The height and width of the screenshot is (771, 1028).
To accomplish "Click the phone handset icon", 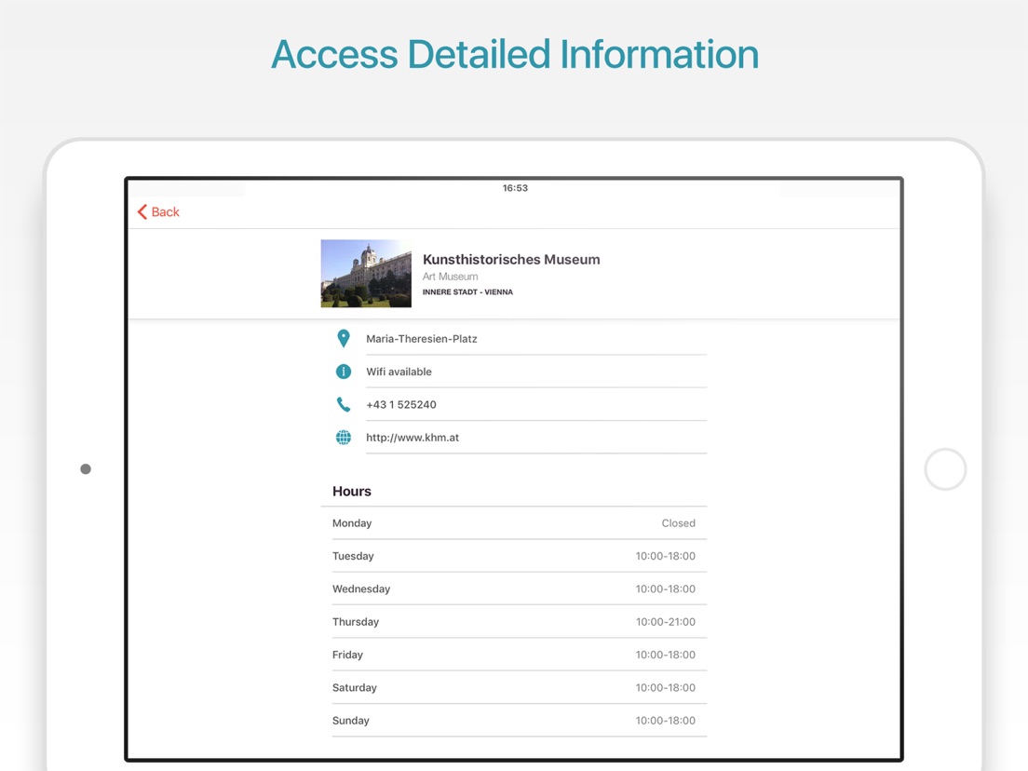I will coord(343,404).
